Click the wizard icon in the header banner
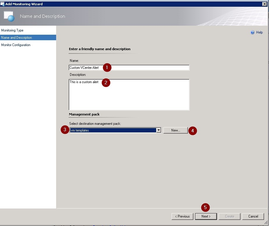Image resolution: width=269 pixels, height=226 pixels. (9, 17)
